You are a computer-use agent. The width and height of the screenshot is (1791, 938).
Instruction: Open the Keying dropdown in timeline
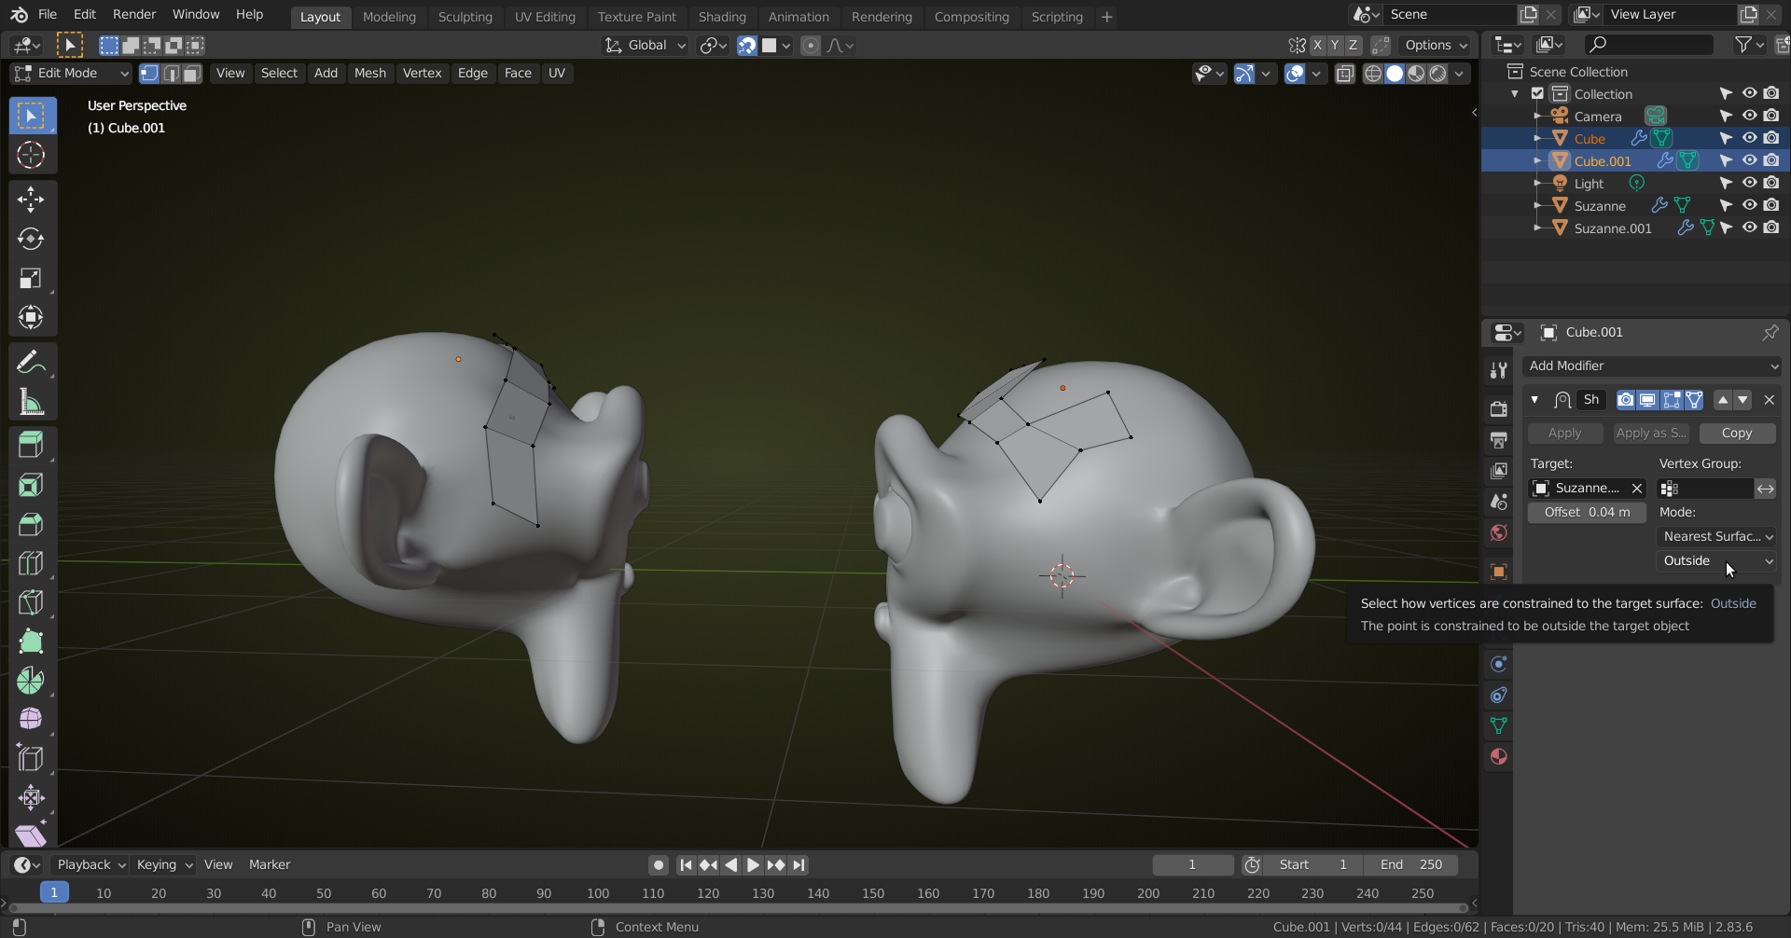[x=164, y=864]
